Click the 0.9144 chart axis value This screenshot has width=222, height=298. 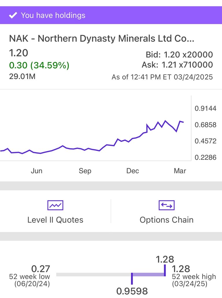coord(205,109)
